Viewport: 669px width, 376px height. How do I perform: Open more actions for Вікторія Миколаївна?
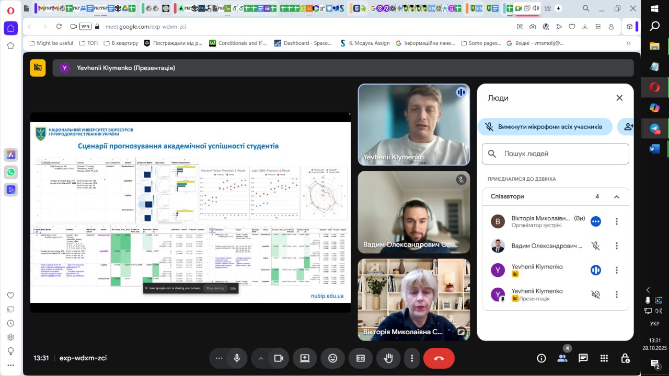(617, 221)
